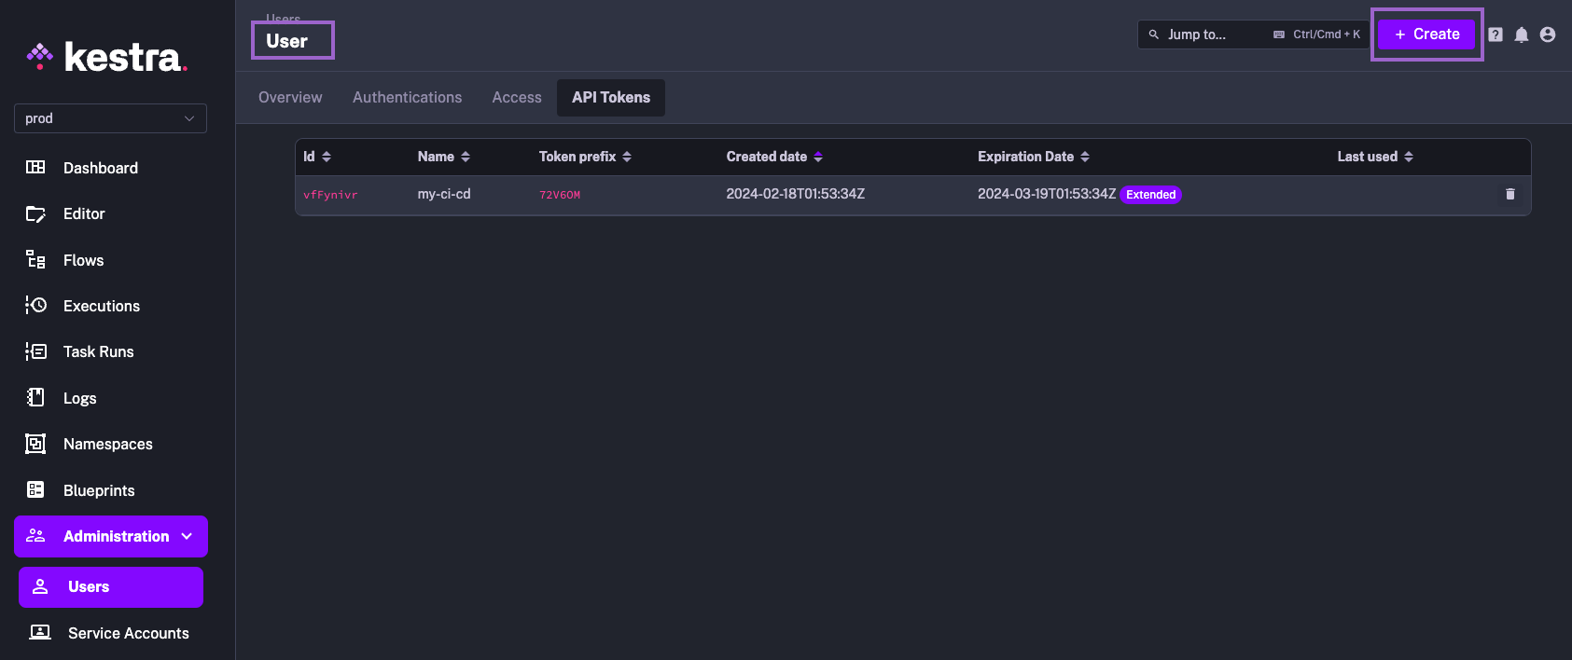Open the user profile account icon
Image resolution: width=1572 pixels, height=660 pixels.
tap(1548, 34)
